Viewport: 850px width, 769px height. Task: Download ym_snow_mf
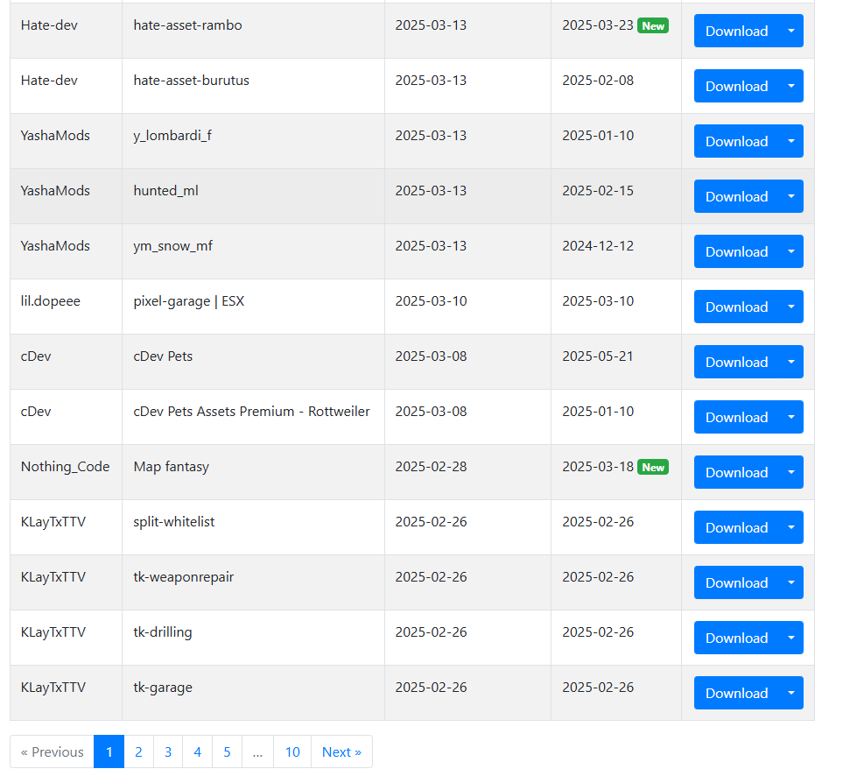[736, 251]
